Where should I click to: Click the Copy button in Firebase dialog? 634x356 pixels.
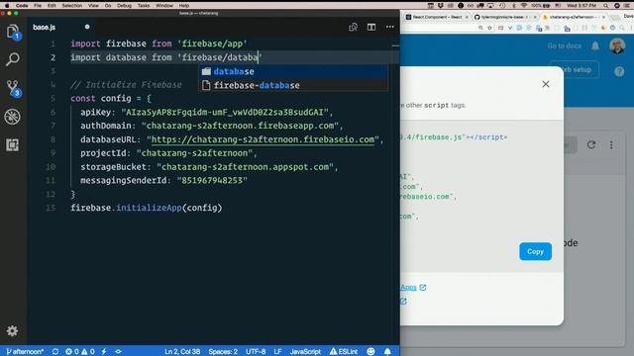click(535, 251)
